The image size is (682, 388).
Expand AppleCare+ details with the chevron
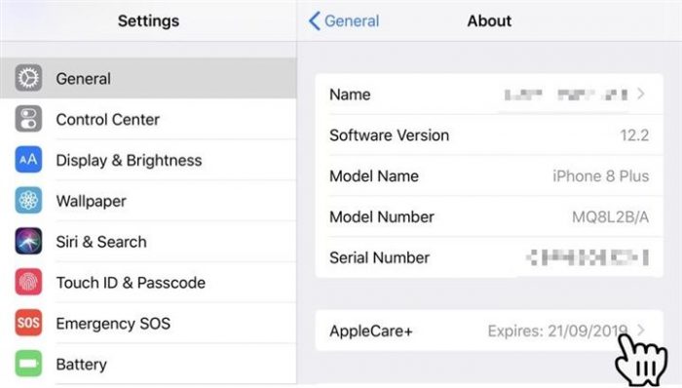click(641, 330)
